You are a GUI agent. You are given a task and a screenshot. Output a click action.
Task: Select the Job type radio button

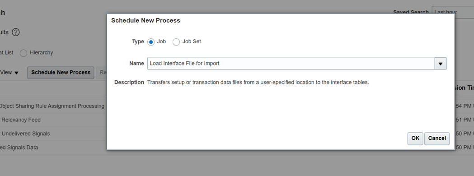tap(151, 42)
